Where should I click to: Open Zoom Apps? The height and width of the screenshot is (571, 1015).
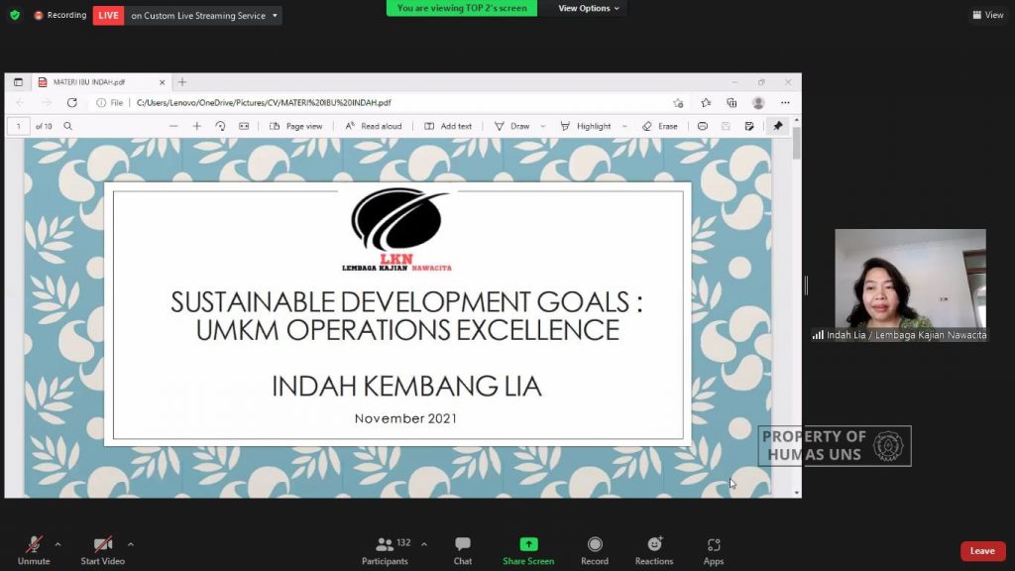click(x=714, y=551)
